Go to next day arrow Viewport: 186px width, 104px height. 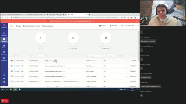click(138, 26)
